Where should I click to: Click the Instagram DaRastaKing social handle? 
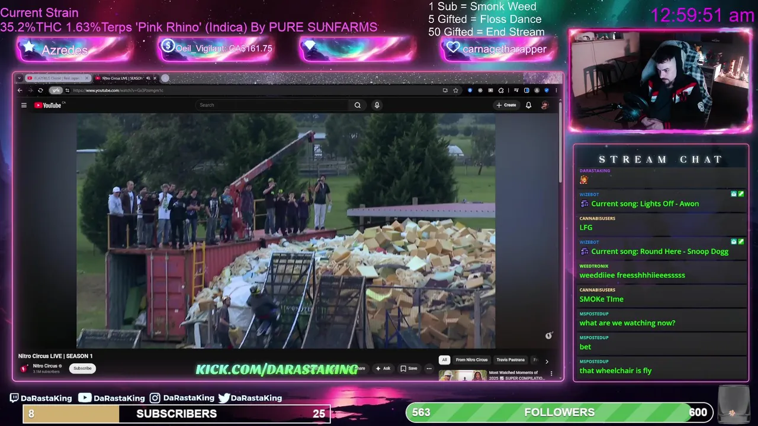[182, 398]
